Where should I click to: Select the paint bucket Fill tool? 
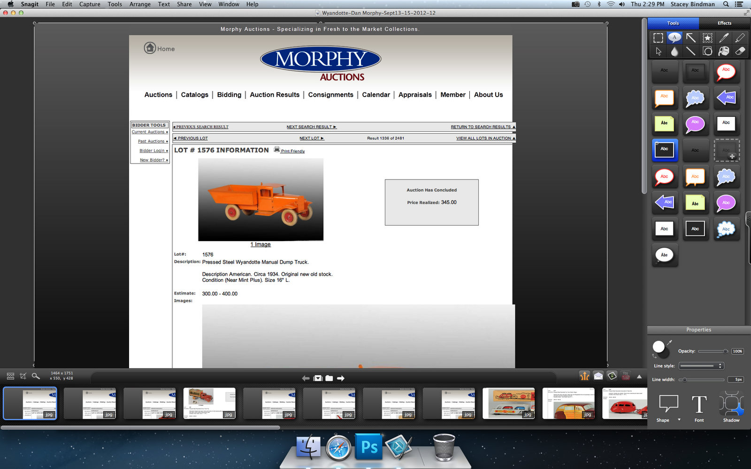724,52
